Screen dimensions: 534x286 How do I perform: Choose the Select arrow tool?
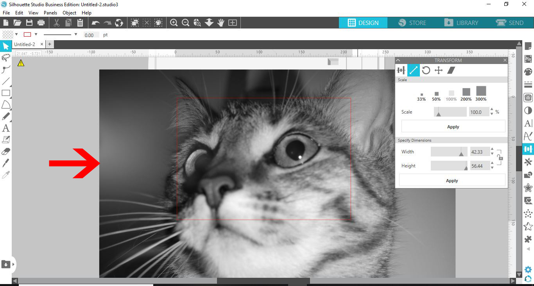(6, 46)
